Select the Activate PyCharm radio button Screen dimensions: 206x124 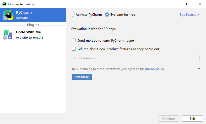(x=72, y=15)
